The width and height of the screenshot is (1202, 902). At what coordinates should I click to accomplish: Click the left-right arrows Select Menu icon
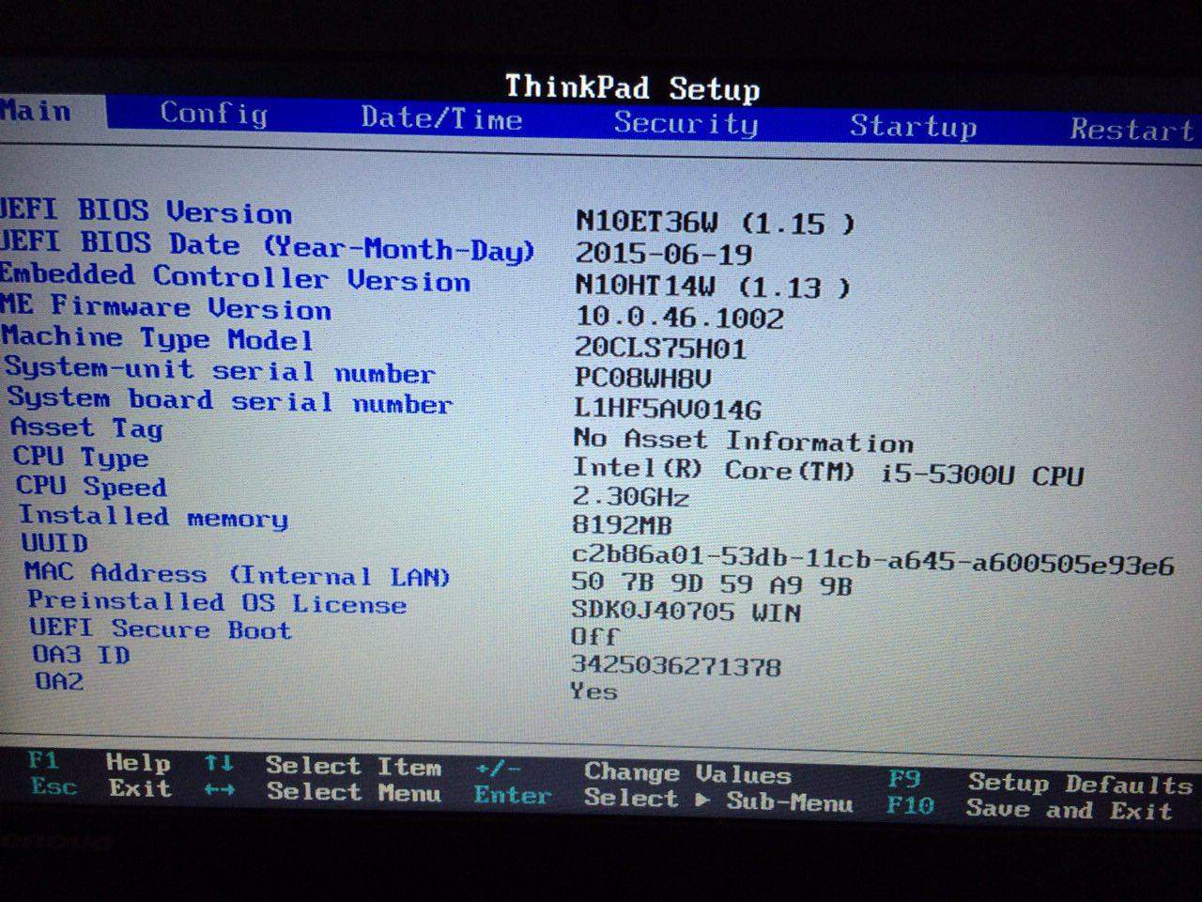219,790
